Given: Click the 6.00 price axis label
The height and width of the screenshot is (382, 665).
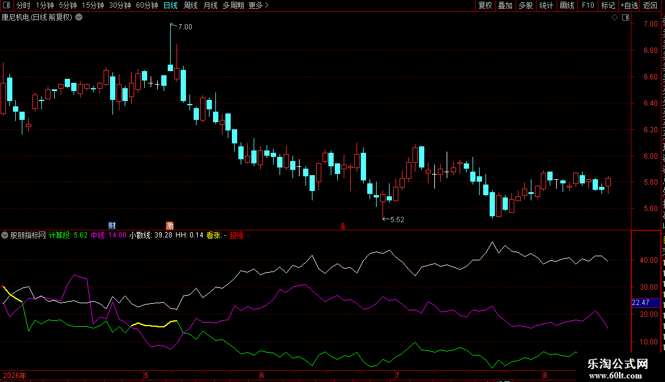Looking at the screenshot, I should coord(650,156).
